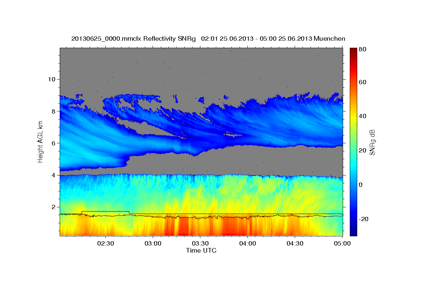This screenshot has height=283, width=424.
Task: Click the plot title text starting '20130625_0000.mmclx'
Action: pyautogui.click(x=208, y=39)
